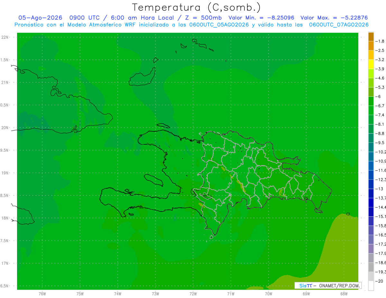Select valid-until stamp '0600UTC_07AGO2026'
Viewport: 386px width, 298px height.
coord(339,24)
